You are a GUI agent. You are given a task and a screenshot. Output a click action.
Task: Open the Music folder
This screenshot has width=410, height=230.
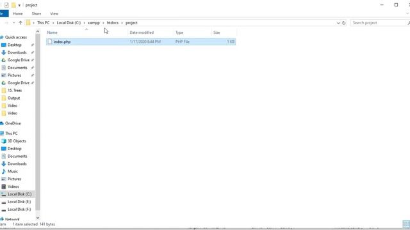coord(13,171)
